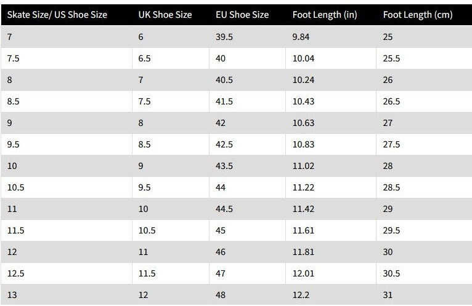Click the 46 EU shoe size cell
This screenshot has height=306, width=472.
click(x=222, y=252)
